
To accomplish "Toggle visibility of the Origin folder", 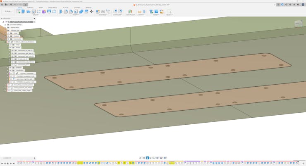I will tap(8, 33).
